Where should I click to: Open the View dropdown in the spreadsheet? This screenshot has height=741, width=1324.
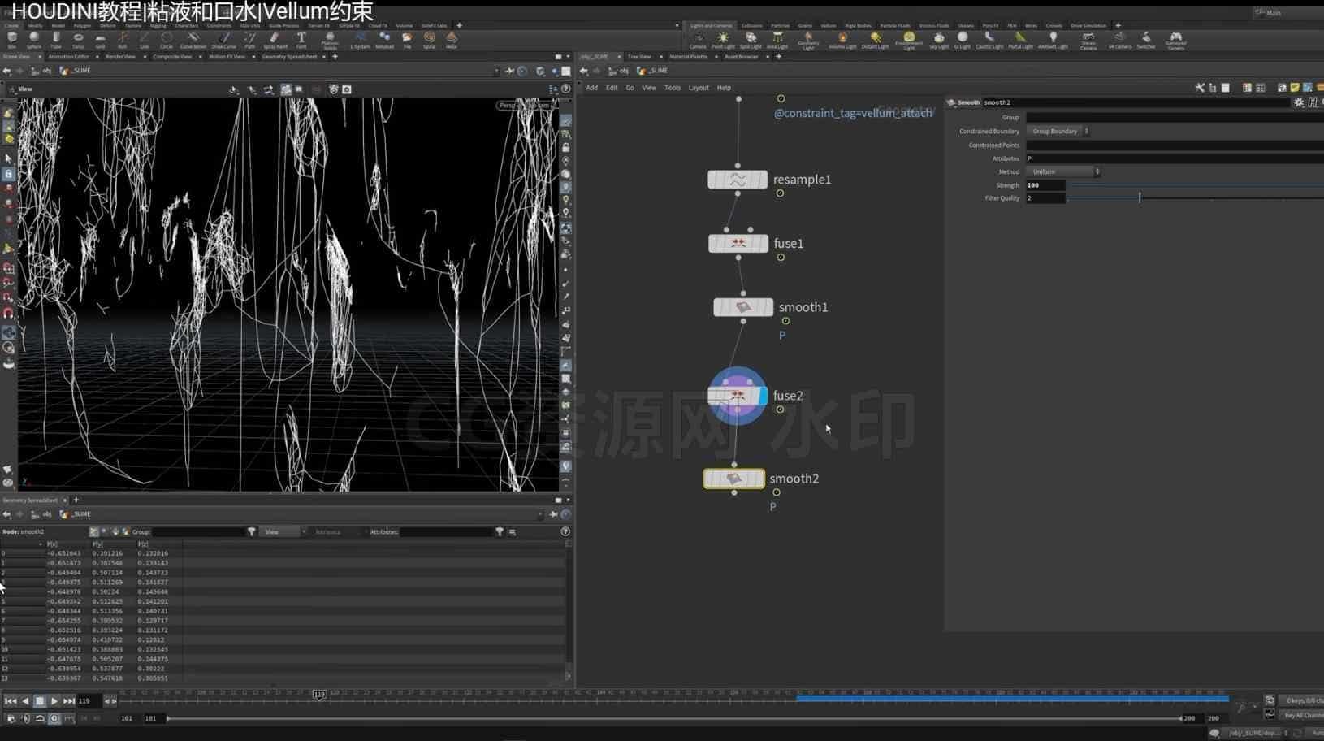[283, 531]
